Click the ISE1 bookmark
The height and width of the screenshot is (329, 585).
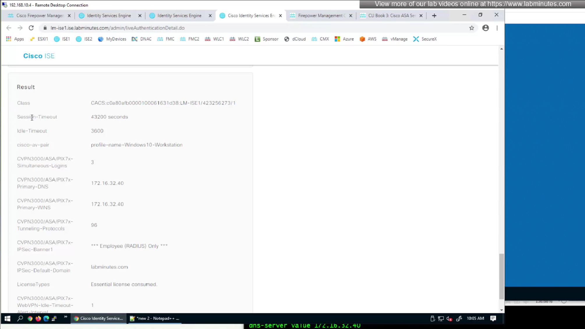(x=62, y=39)
